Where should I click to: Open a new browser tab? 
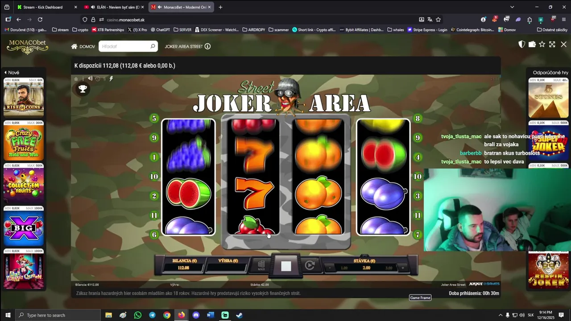click(220, 7)
